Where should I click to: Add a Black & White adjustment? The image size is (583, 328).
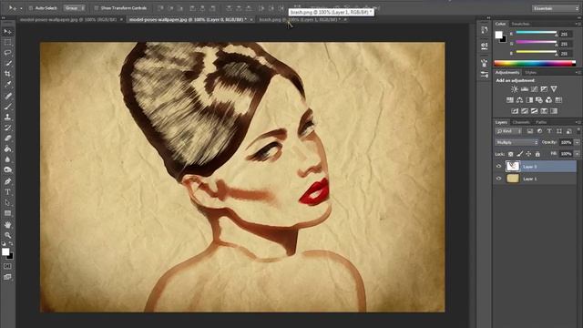[529, 99]
